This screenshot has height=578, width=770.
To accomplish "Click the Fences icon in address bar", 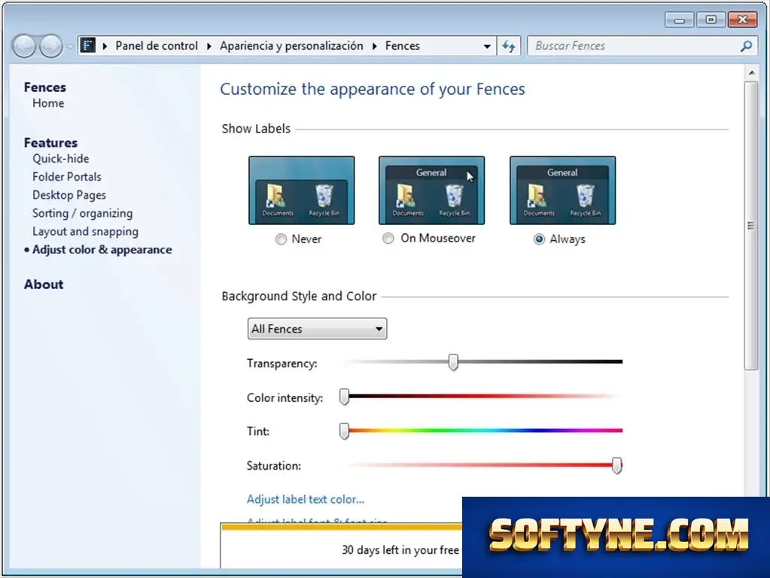I will click(x=88, y=46).
